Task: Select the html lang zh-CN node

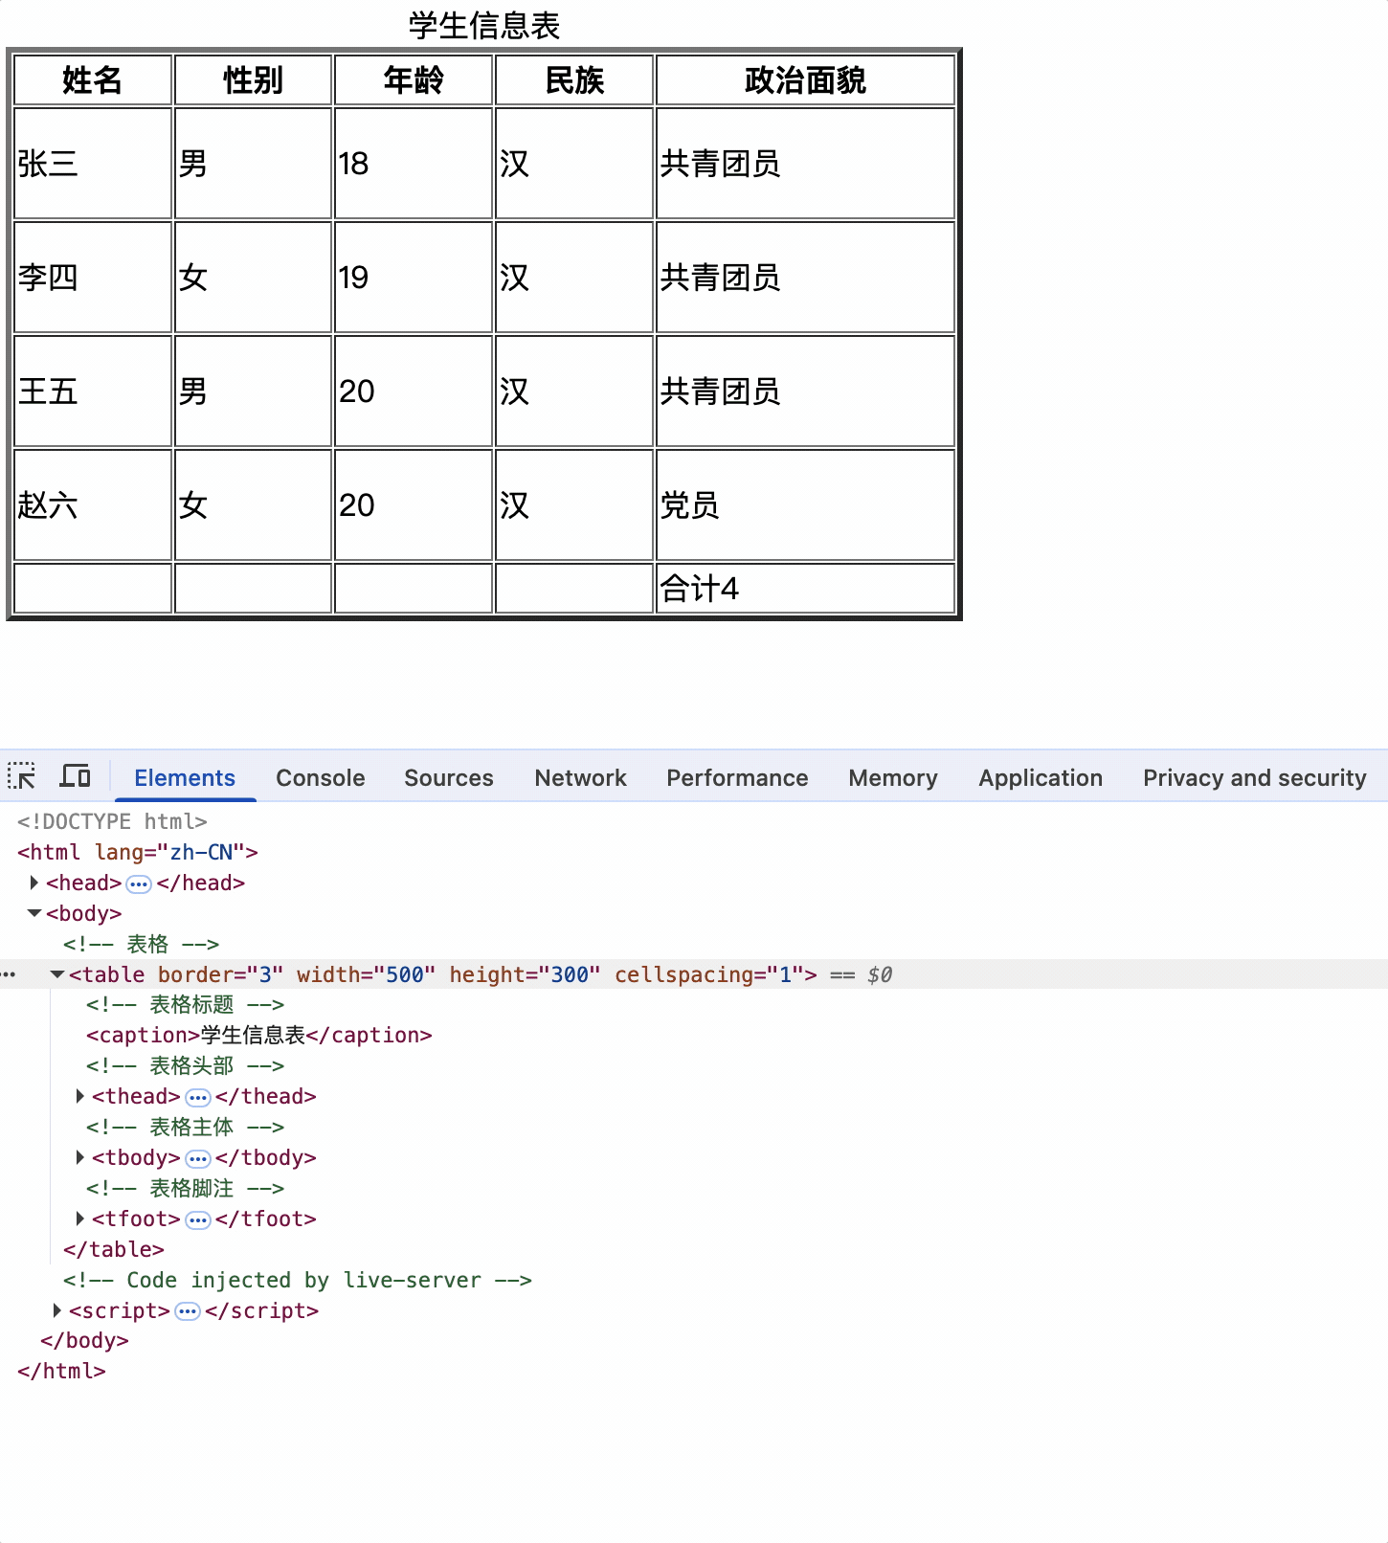Action: click(x=138, y=852)
